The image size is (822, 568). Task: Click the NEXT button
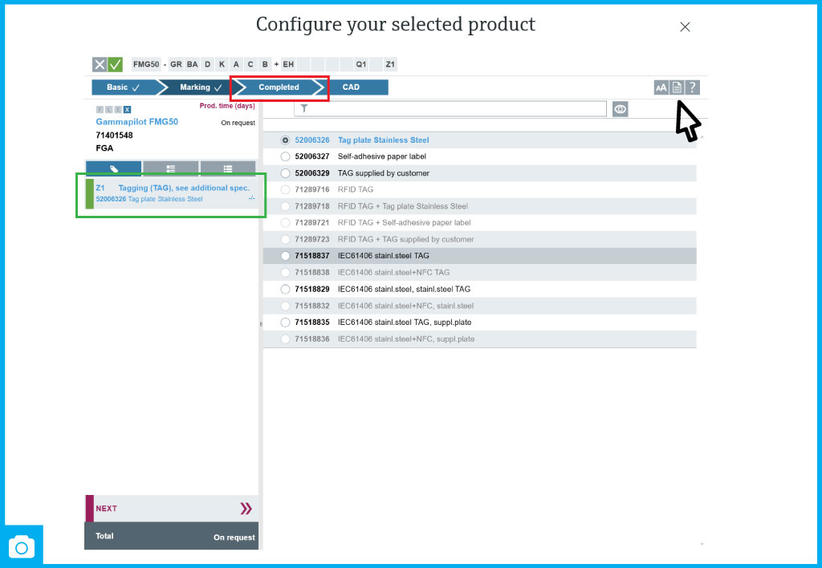tap(171, 509)
